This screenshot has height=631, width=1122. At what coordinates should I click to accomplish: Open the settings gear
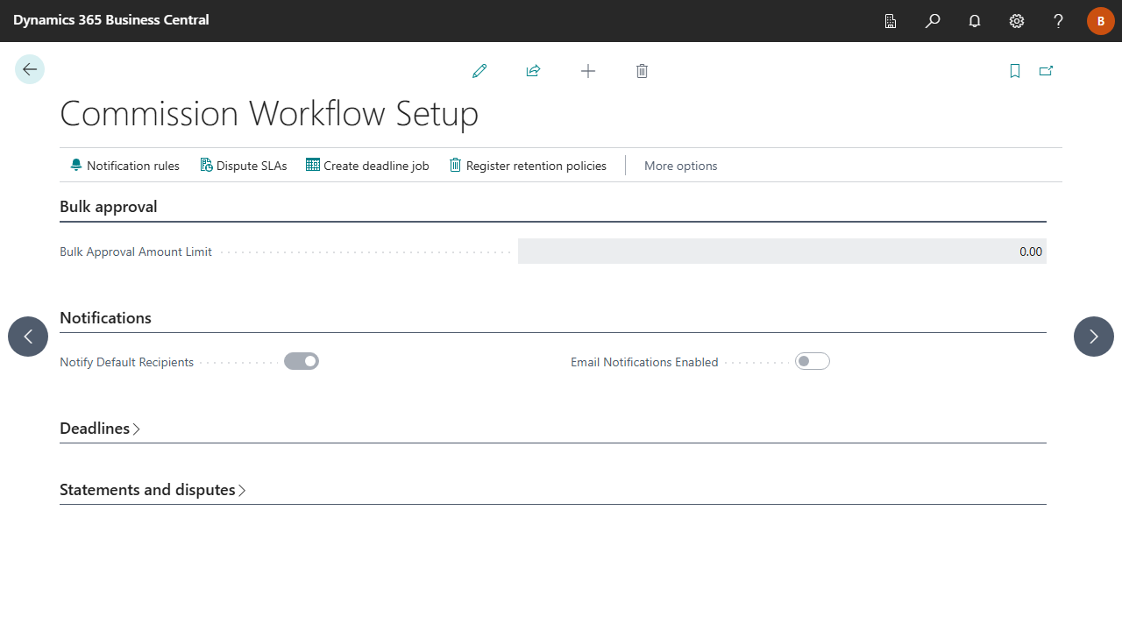click(x=1017, y=21)
